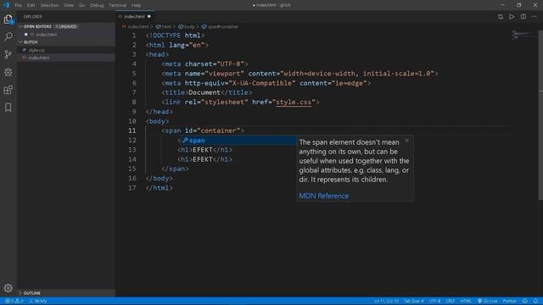Open the Extensions view
The image size is (543, 305).
pos(8,90)
